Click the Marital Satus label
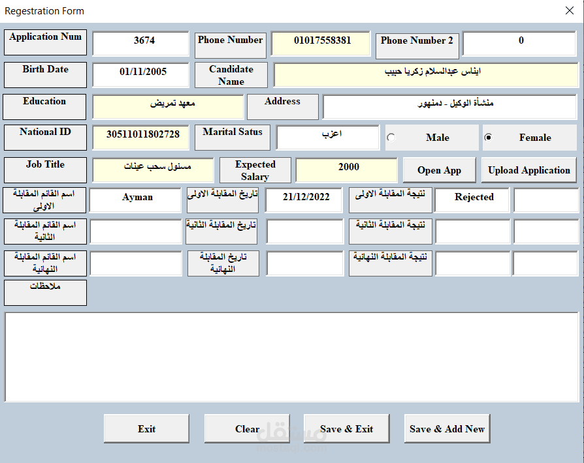The width and height of the screenshot is (584, 463). point(233,138)
